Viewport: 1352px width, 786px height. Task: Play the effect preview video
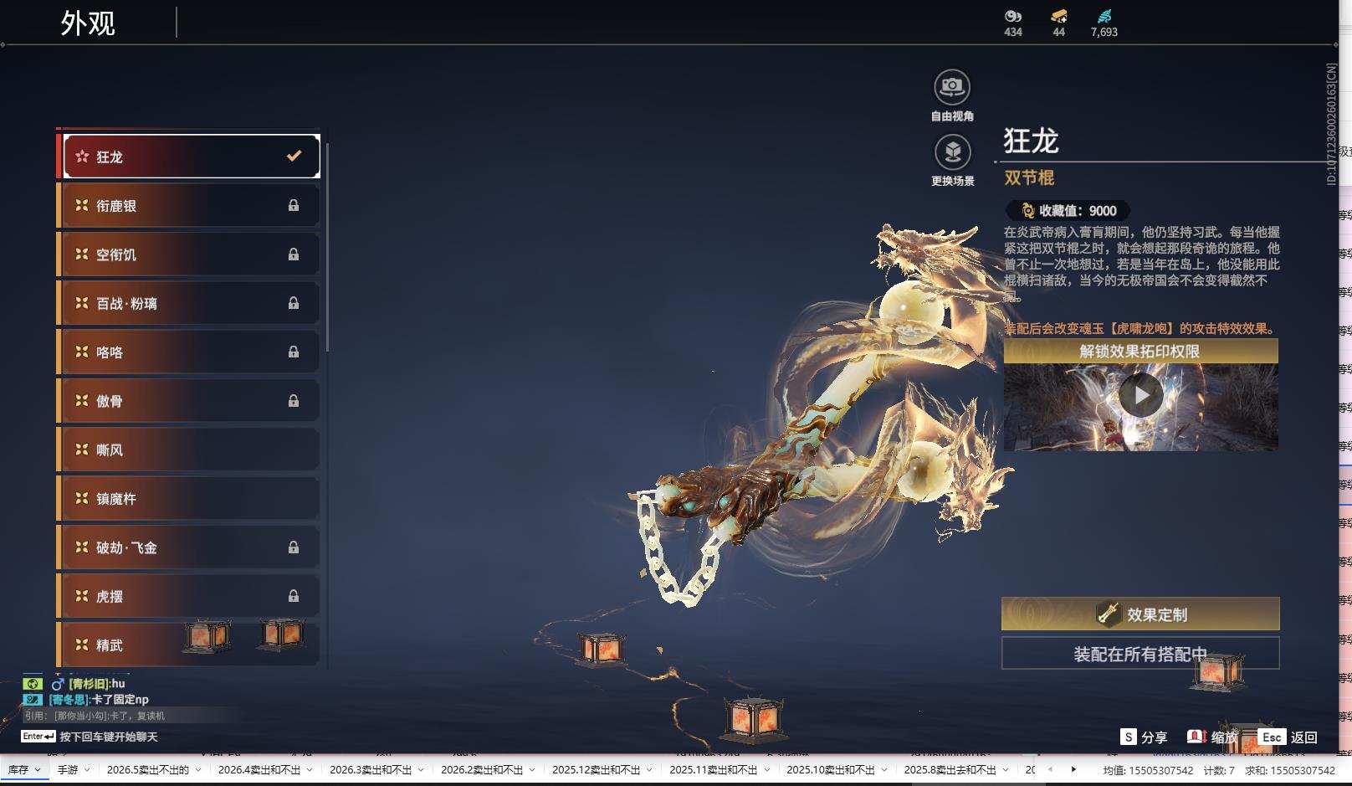point(1140,394)
